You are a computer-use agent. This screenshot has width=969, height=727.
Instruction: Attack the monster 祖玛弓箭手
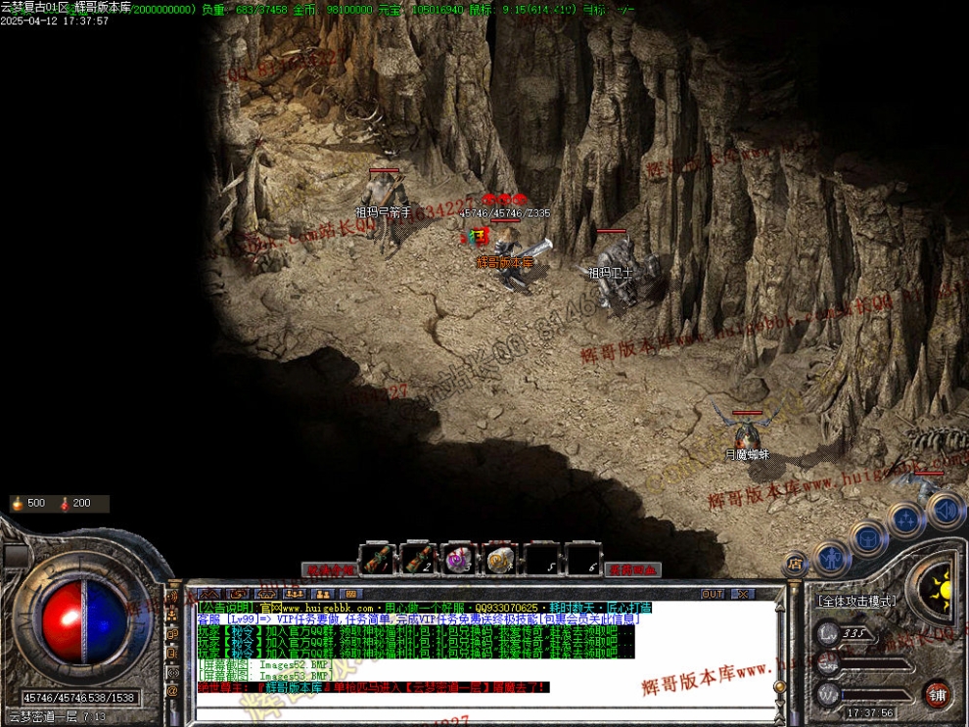[385, 210]
